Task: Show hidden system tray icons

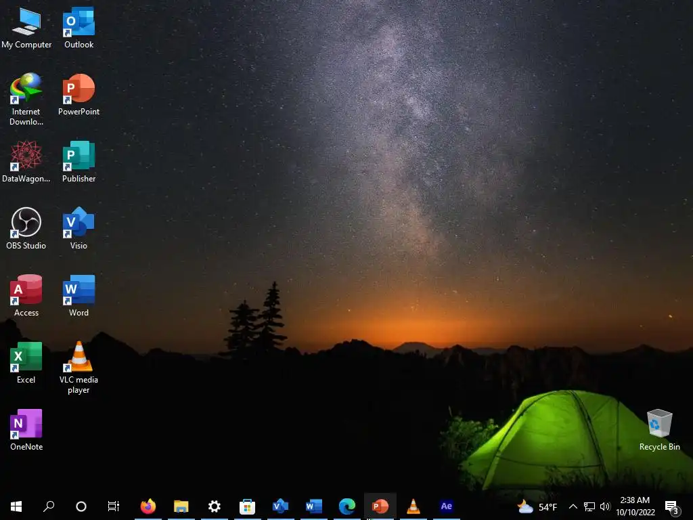Action: 573,506
